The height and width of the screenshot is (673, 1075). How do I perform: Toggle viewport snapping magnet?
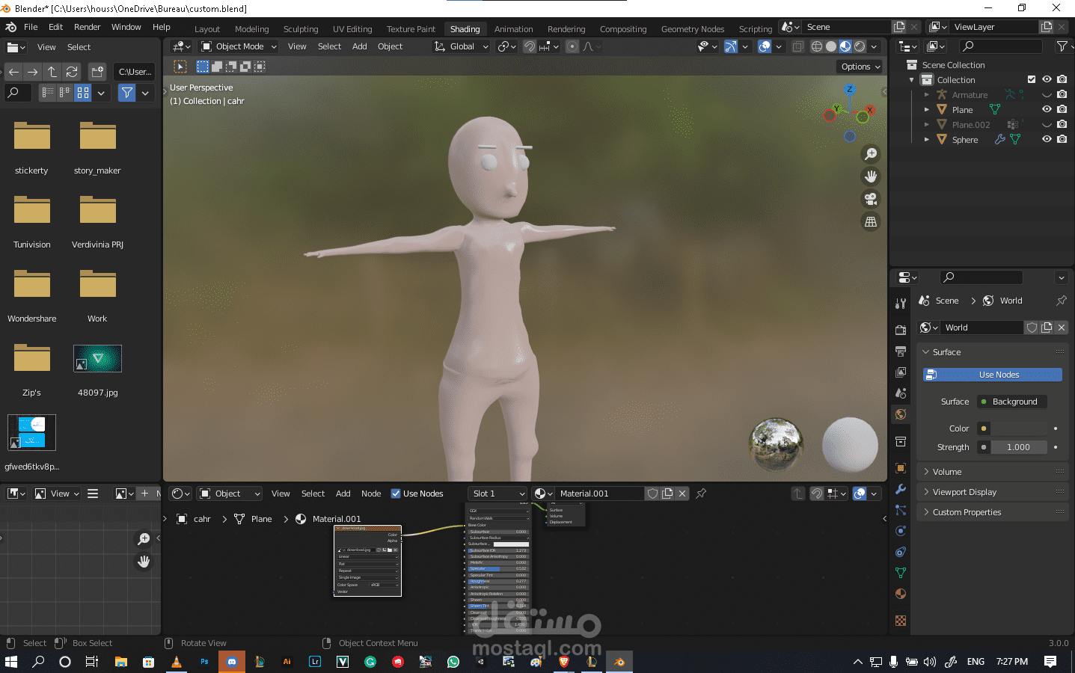point(530,46)
